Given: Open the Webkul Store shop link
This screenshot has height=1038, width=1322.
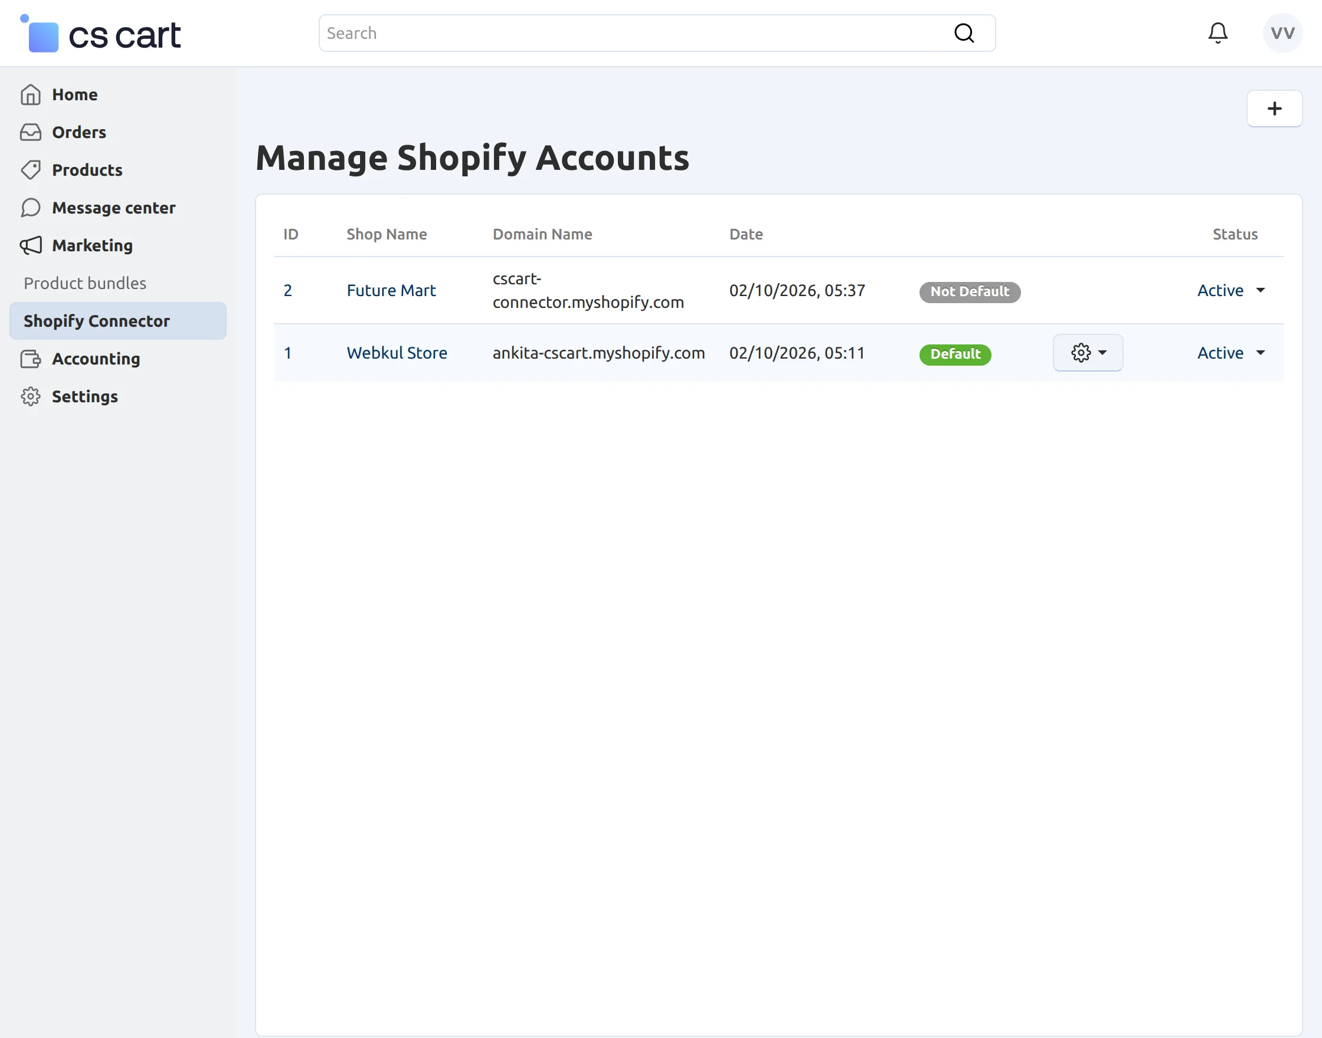Looking at the screenshot, I should click(397, 353).
